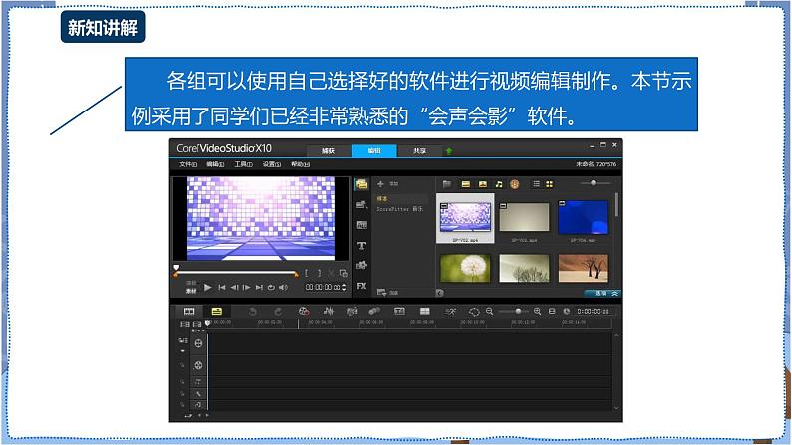Open the Graphics library icon
Image resolution: width=792 pixels, height=445 pixels.
point(361,266)
